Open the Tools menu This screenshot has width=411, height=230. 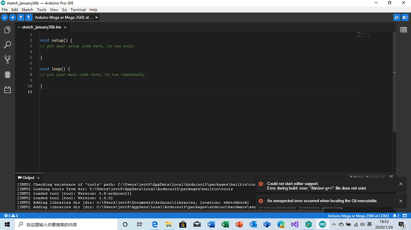[41, 10]
